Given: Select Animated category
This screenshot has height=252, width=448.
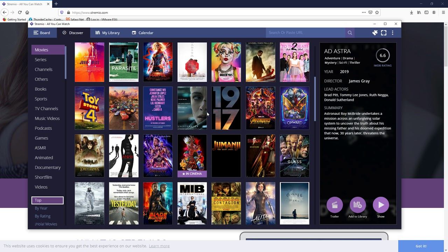Looking at the screenshot, I should [48, 157].
